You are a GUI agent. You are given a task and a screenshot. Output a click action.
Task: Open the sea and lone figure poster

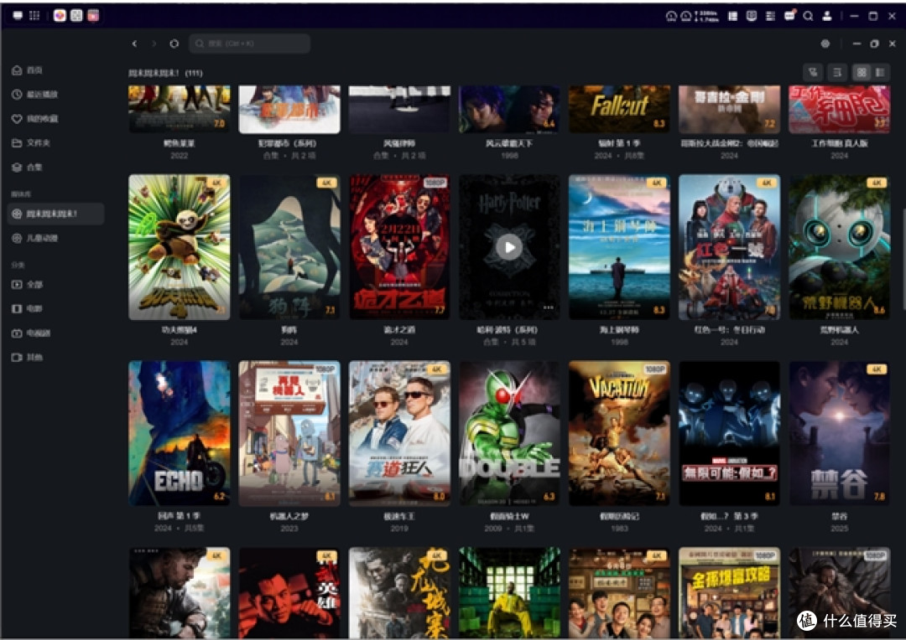(619, 247)
